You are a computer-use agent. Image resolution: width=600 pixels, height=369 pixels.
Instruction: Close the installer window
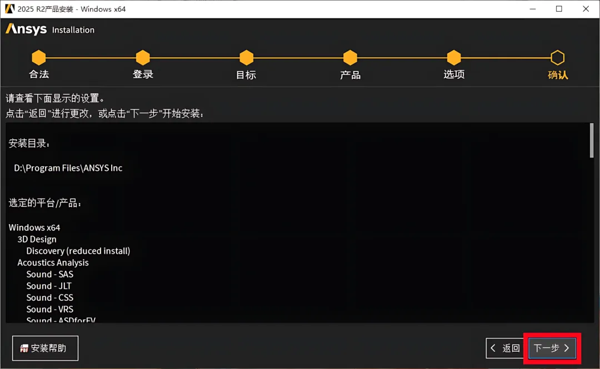(x=586, y=9)
